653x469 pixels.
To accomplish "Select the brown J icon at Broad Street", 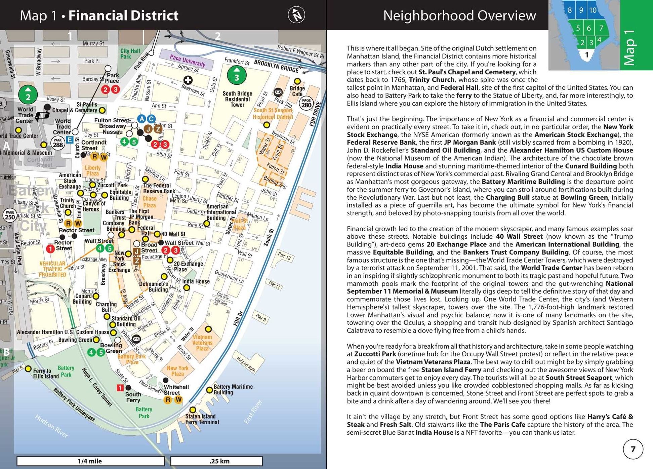I will pyautogui.click(x=137, y=251).
